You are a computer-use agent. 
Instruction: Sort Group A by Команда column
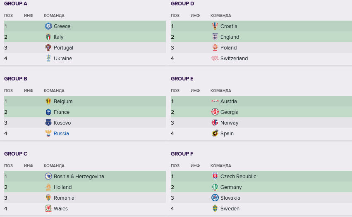pos(54,16)
